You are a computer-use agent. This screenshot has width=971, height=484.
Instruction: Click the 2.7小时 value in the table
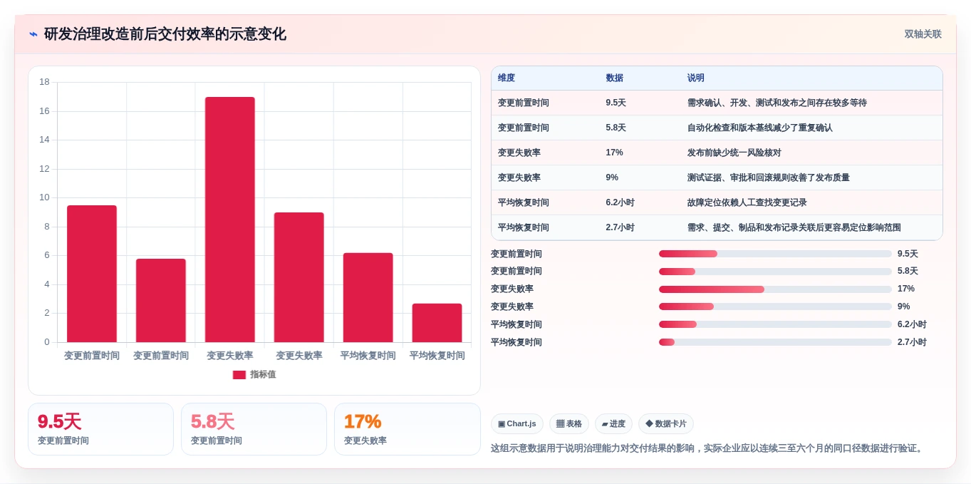click(620, 228)
